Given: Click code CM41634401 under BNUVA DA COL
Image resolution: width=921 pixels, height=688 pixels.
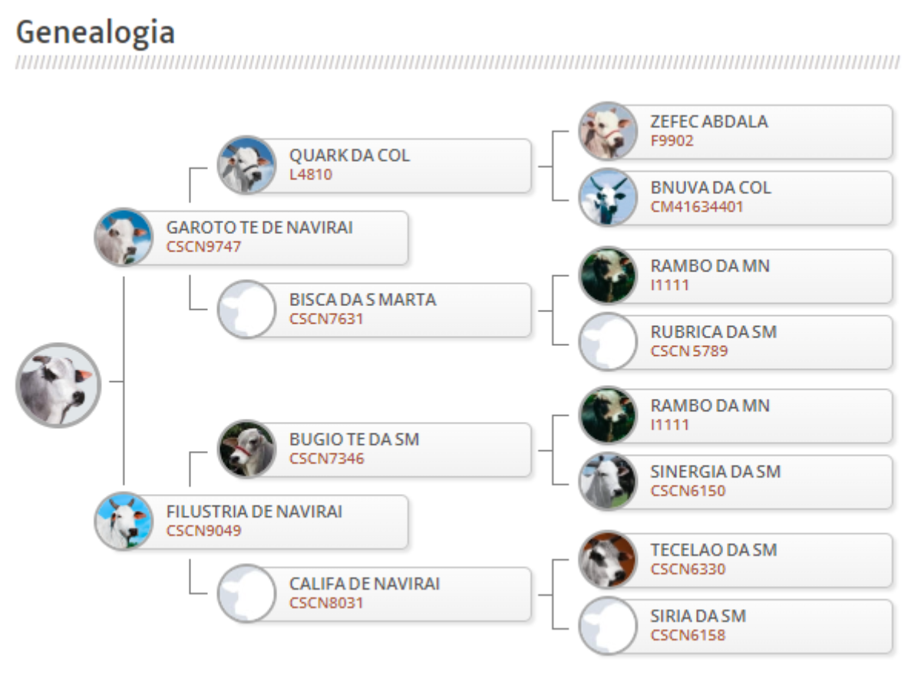Looking at the screenshot, I should click(x=697, y=206).
